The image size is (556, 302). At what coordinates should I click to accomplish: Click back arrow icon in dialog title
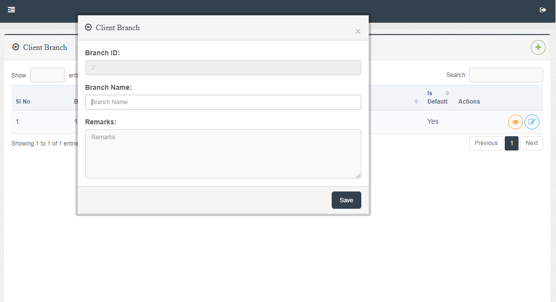(89, 28)
